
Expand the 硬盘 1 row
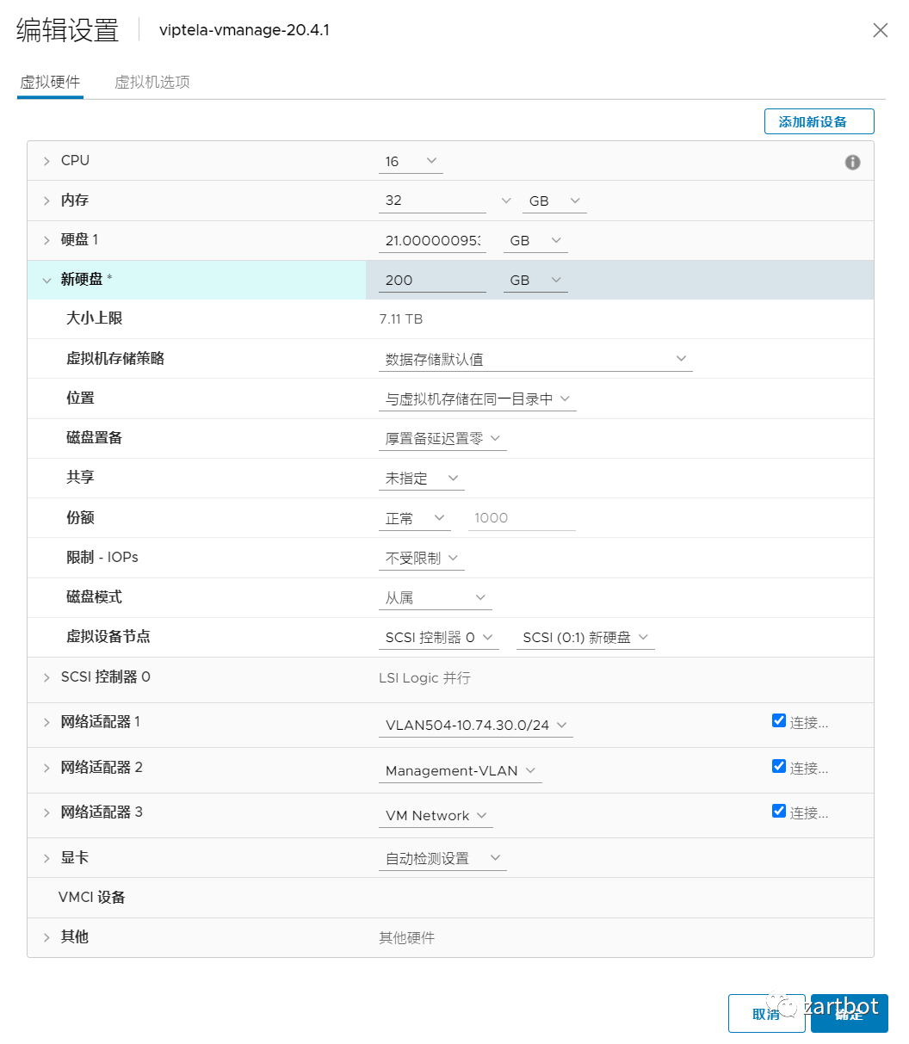46,240
